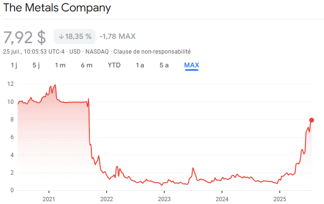Display the 5 a time range
Screen dimensions: 324x204
pos(164,65)
